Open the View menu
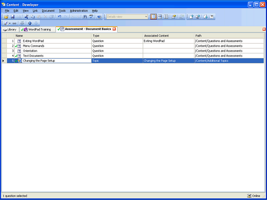The height and width of the screenshot is (200, 267). pyautogui.click(x=25, y=11)
